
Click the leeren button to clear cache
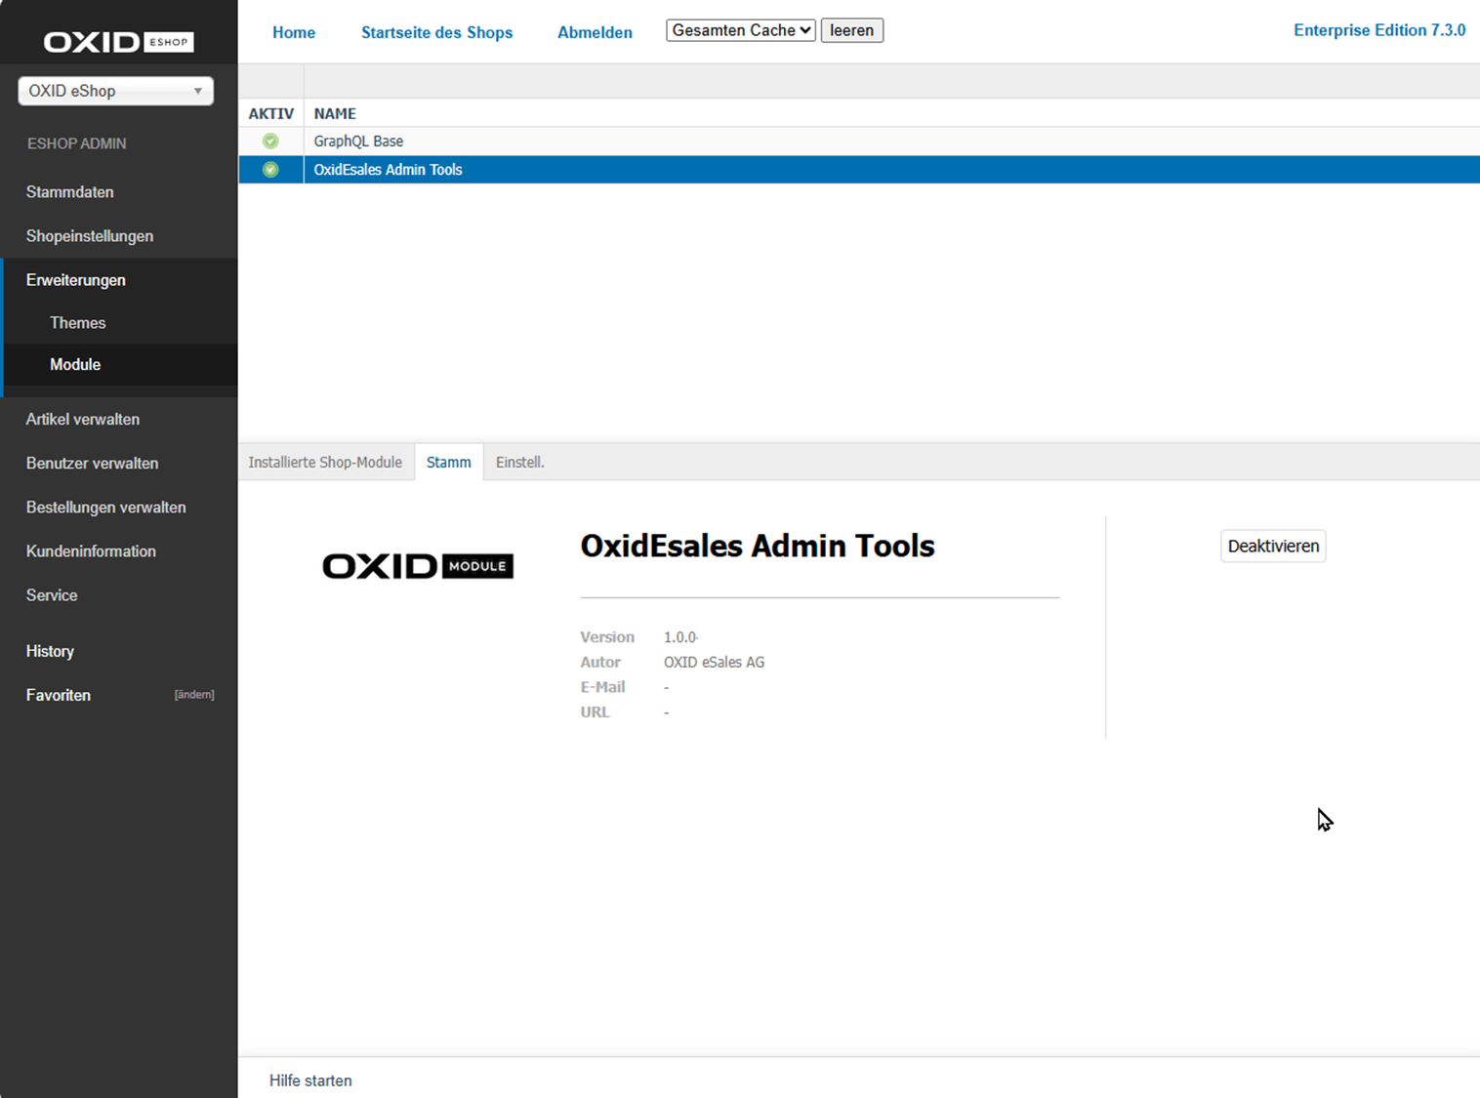coord(850,30)
